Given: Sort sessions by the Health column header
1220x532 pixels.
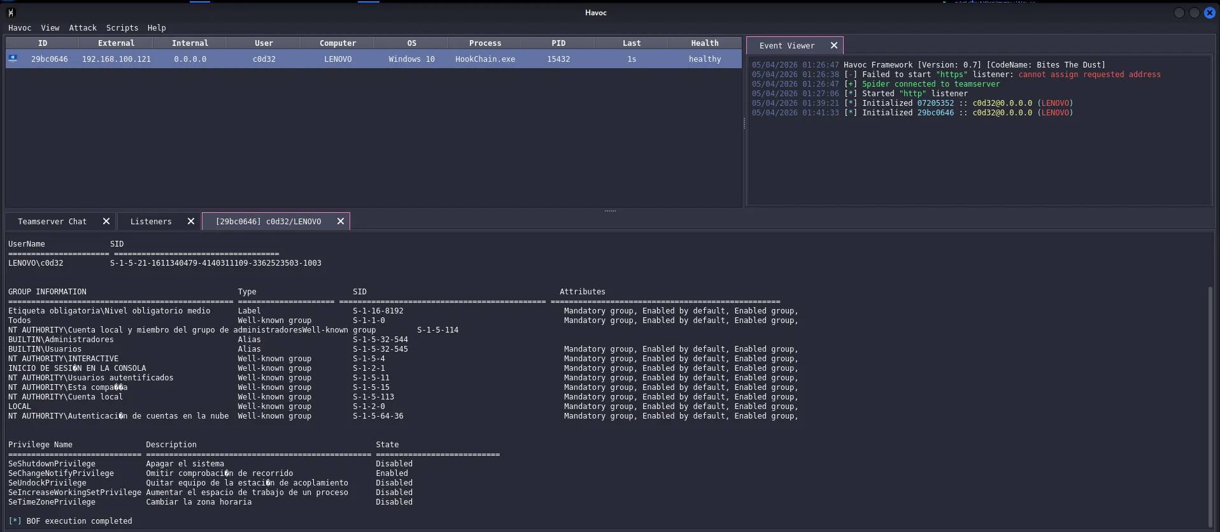Looking at the screenshot, I should [704, 43].
